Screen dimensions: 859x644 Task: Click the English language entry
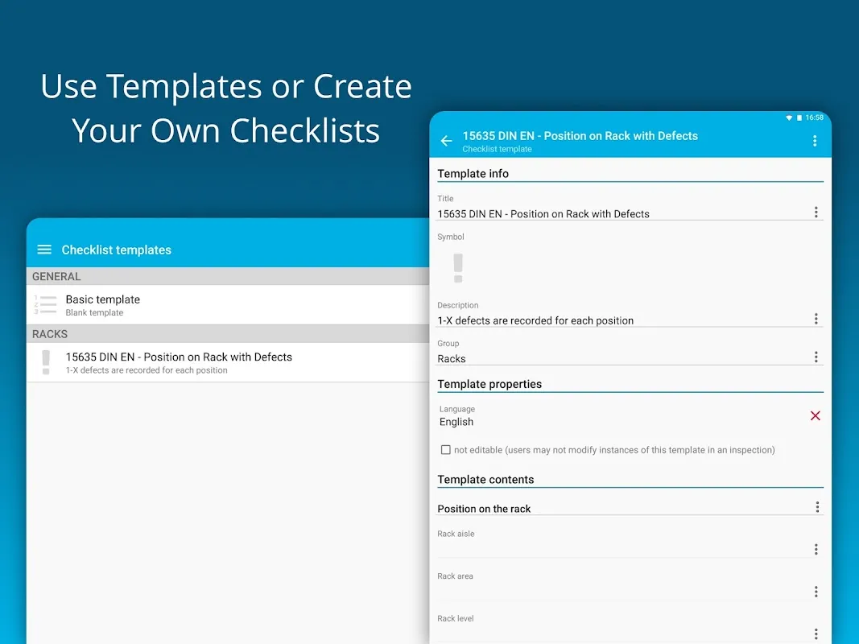click(x=456, y=422)
